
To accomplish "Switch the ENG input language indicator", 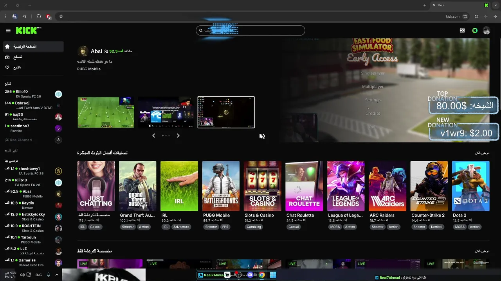I will pyautogui.click(x=38, y=275).
